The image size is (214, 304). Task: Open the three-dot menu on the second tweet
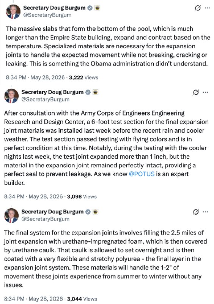click(206, 92)
